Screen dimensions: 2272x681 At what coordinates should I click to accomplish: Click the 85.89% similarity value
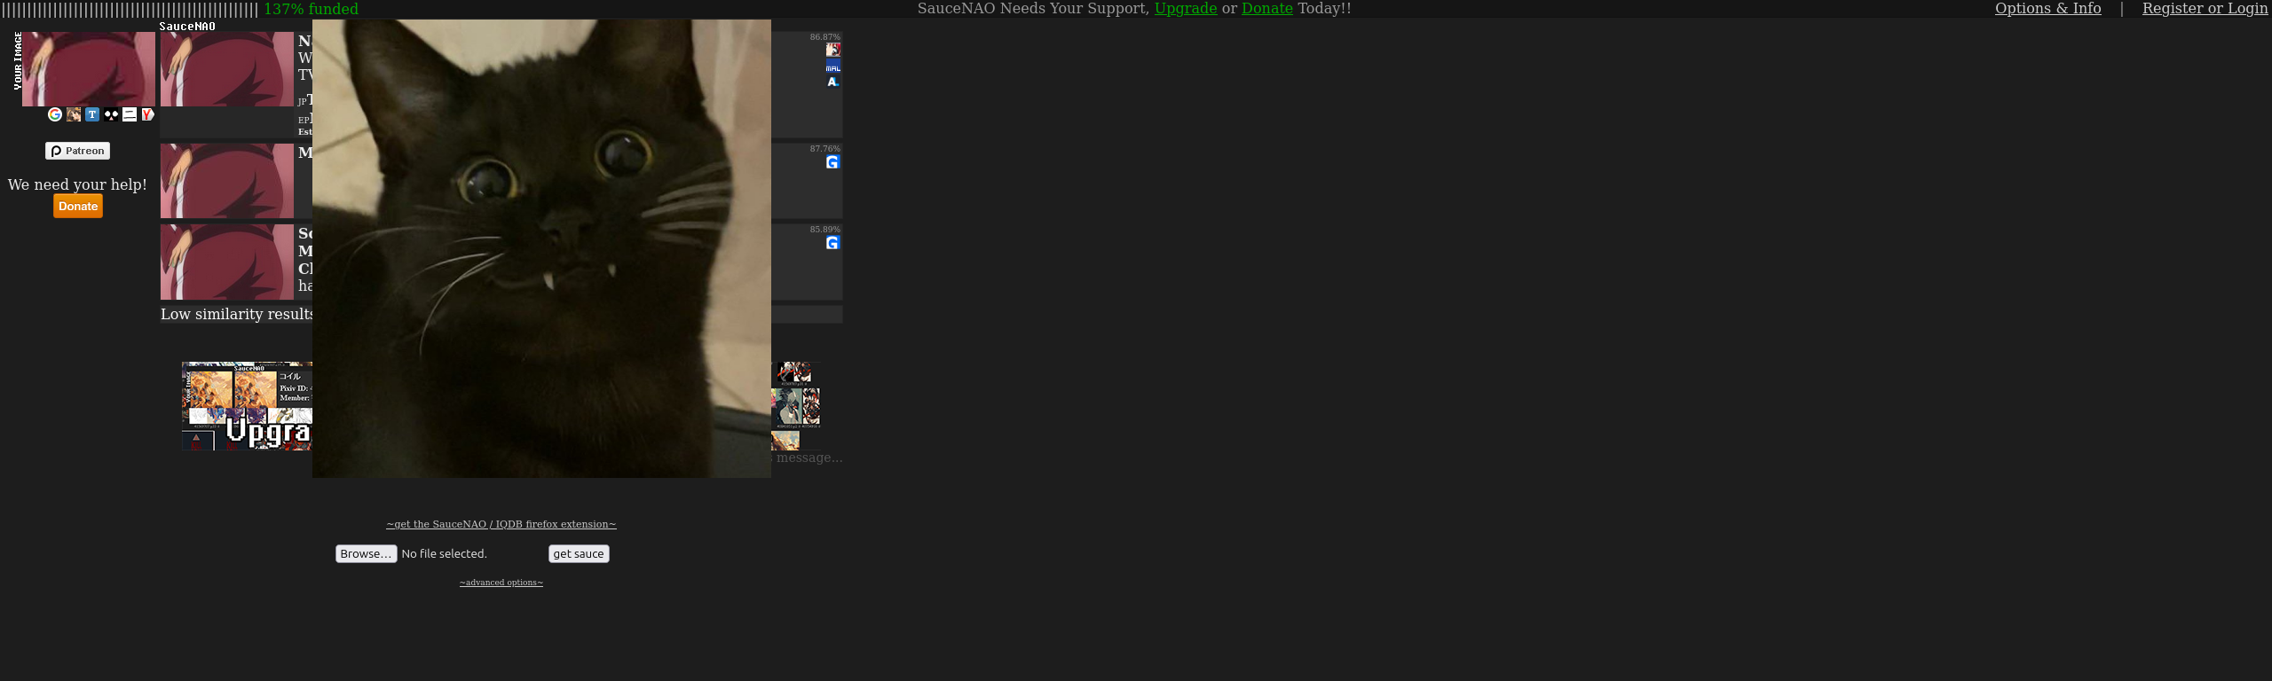824,230
